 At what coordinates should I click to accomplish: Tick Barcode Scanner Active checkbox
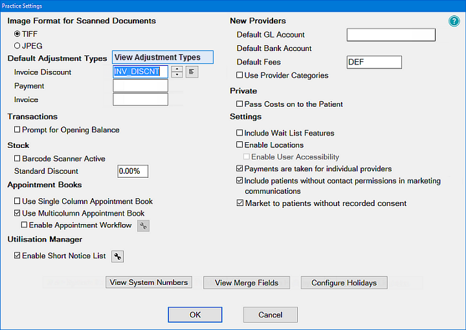[x=17, y=158]
